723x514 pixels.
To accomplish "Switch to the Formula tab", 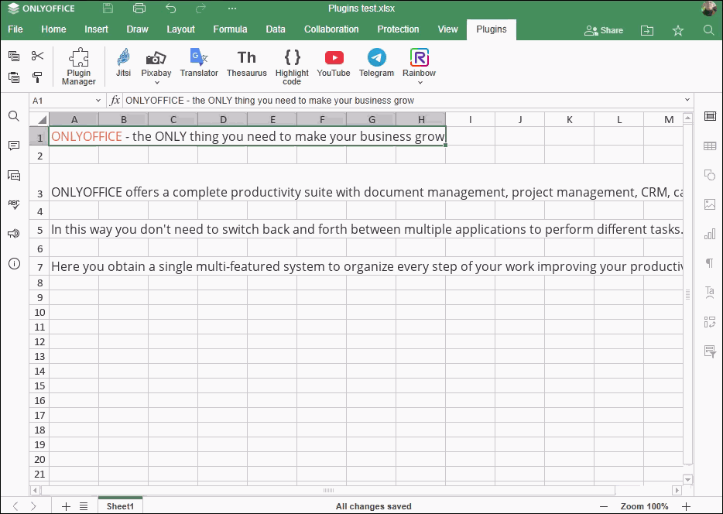I will click(x=230, y=29).
